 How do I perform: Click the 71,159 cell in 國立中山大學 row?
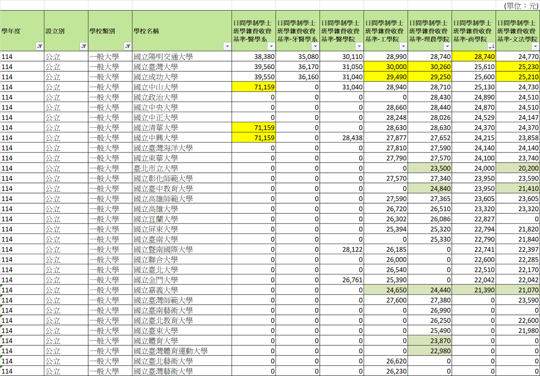[x=254, y=87]
